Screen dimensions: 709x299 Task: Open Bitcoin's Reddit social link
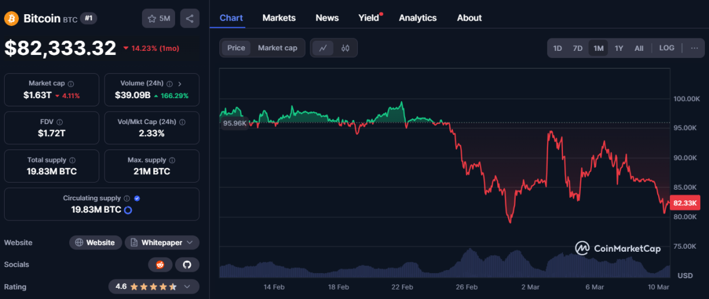[160, 265]
